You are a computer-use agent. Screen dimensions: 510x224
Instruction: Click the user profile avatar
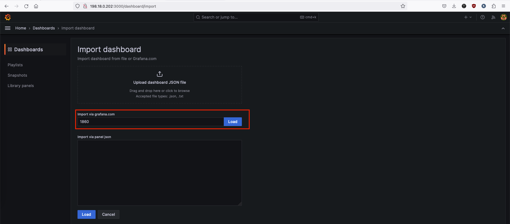point(503,17)
